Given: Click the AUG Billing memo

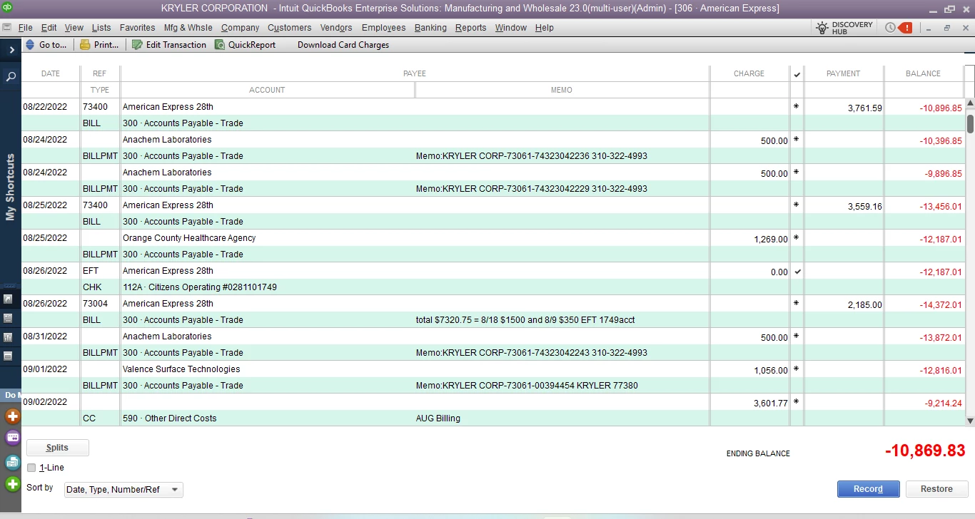Looking at the screenshot, I should point(438,418).
